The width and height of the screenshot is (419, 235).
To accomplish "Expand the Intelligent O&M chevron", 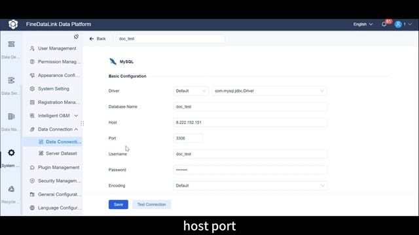I will tap(76, 116).
